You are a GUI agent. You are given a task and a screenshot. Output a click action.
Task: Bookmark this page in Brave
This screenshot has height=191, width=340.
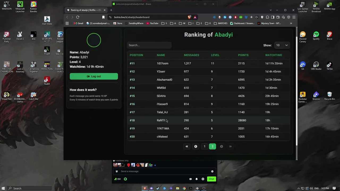(103, 17)
